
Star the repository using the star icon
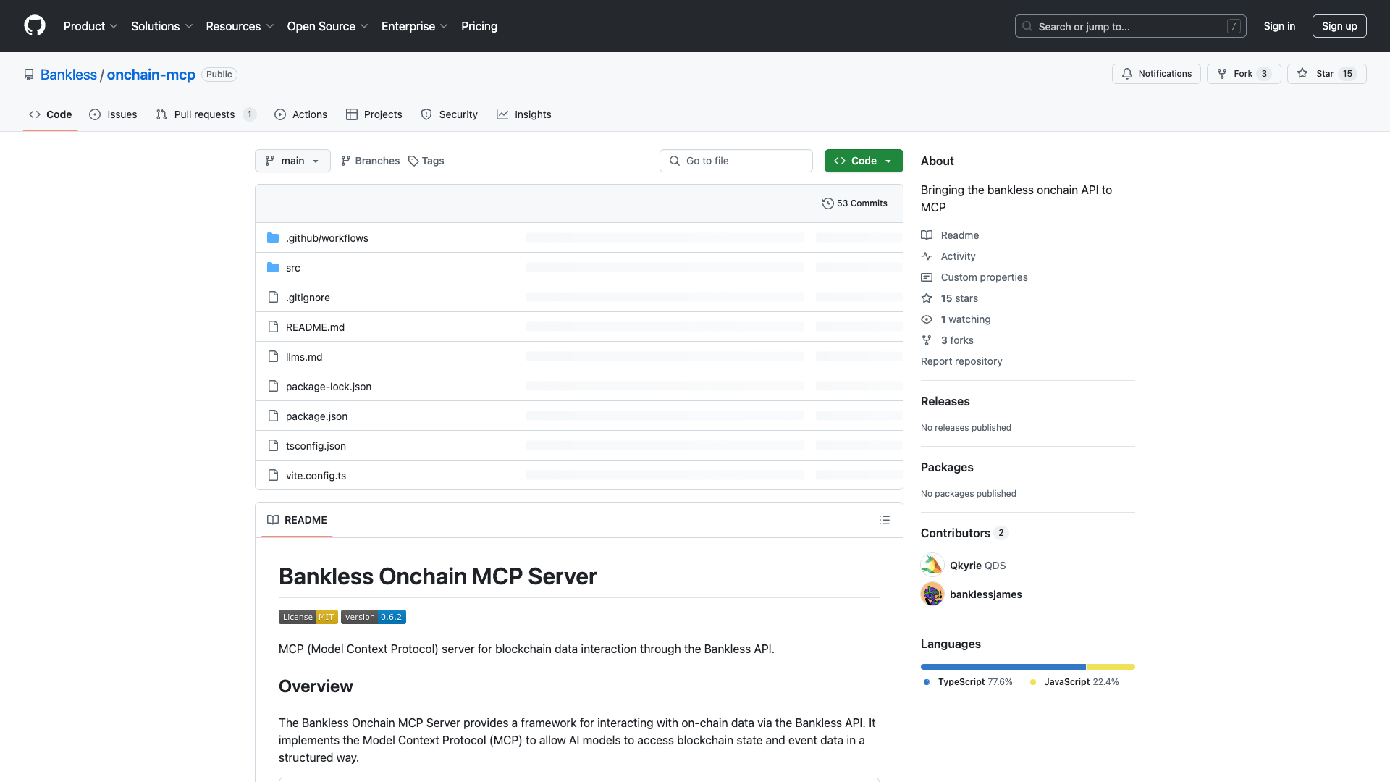1303,73
